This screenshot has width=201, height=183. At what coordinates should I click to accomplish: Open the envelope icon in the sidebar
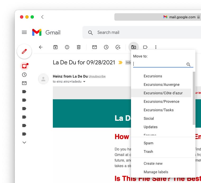pos(24,83)
